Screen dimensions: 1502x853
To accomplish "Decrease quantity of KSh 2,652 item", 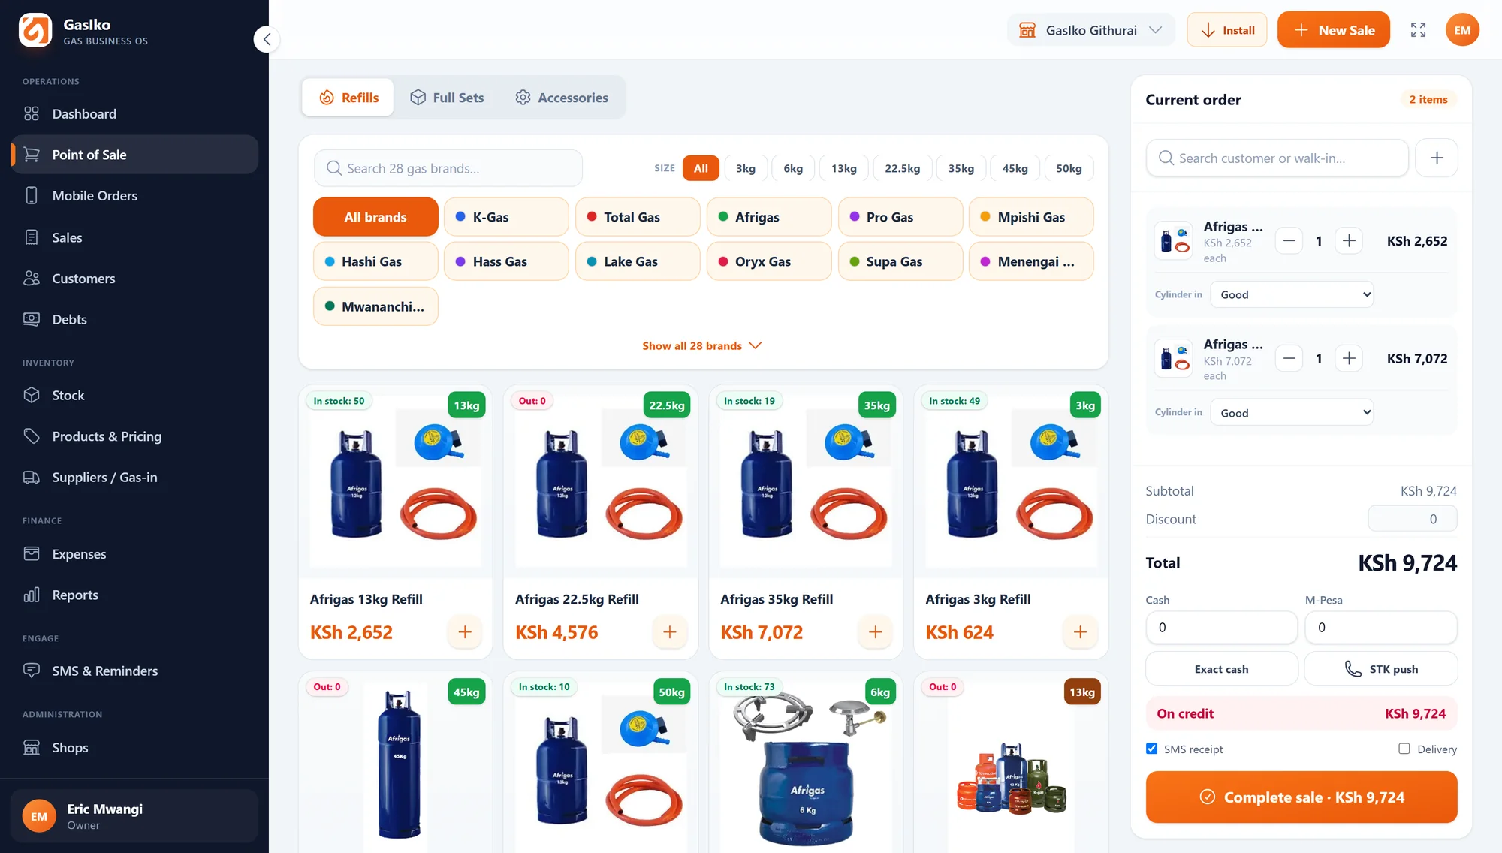I will (x=1289, y=241).
